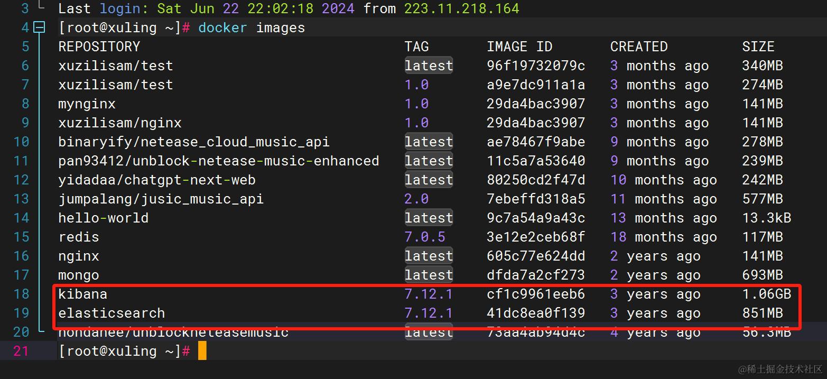
Task: Click the latest tag of mongo
Action: pos(429,275)
